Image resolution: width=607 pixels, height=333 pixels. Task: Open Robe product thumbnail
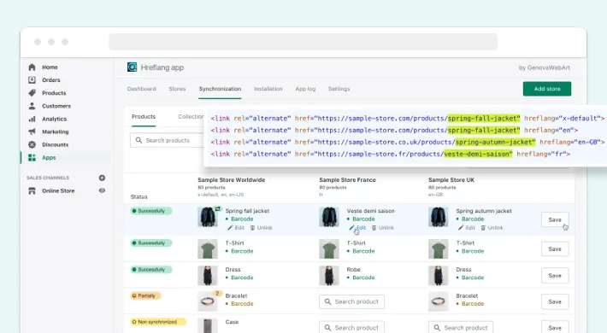pos(329,276)
